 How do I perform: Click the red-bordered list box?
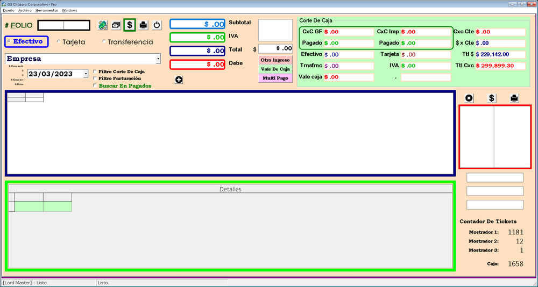click(495, 137)
